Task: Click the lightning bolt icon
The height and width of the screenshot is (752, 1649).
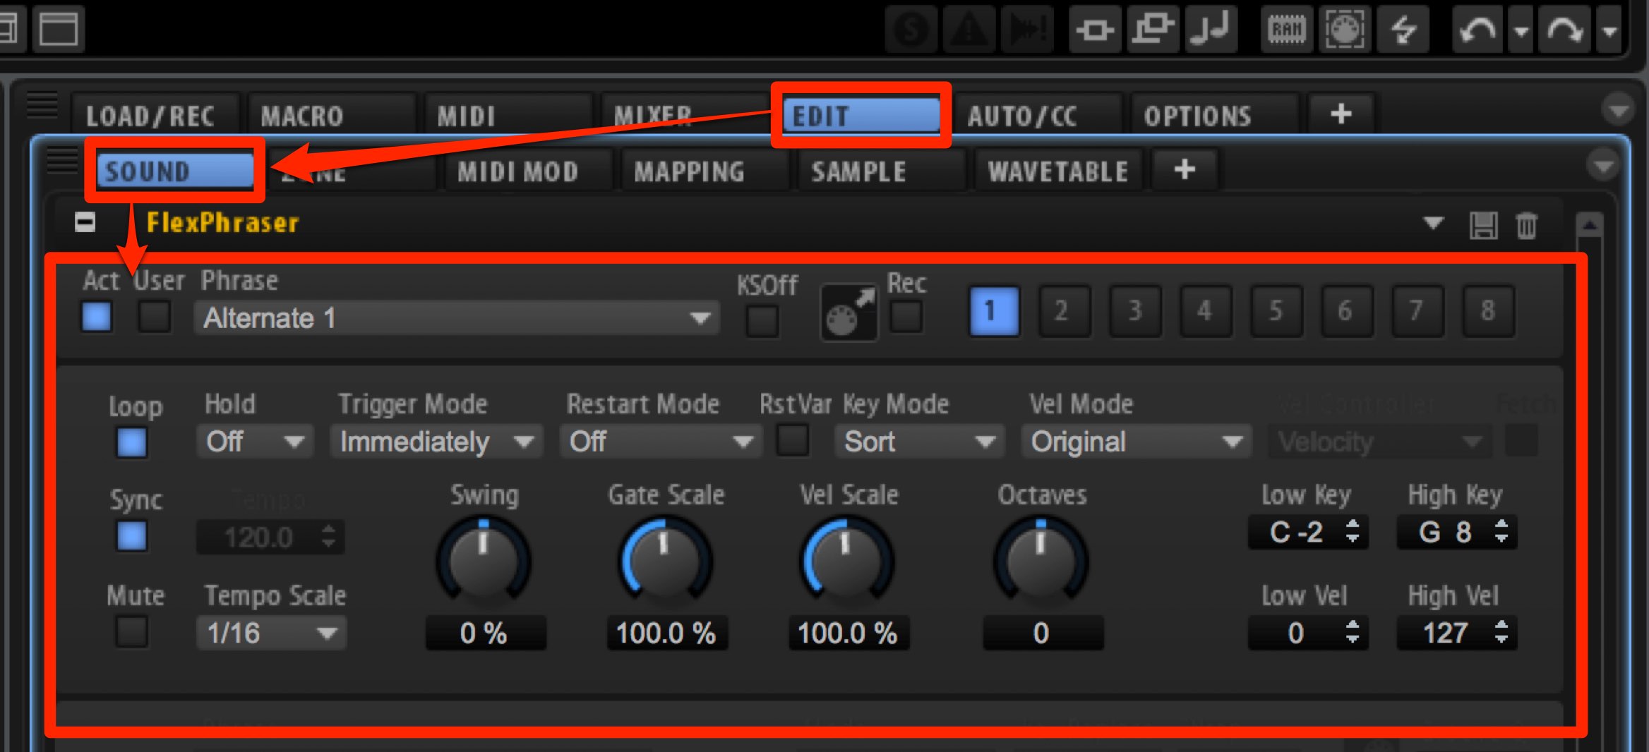Action: coord(1403,30)
